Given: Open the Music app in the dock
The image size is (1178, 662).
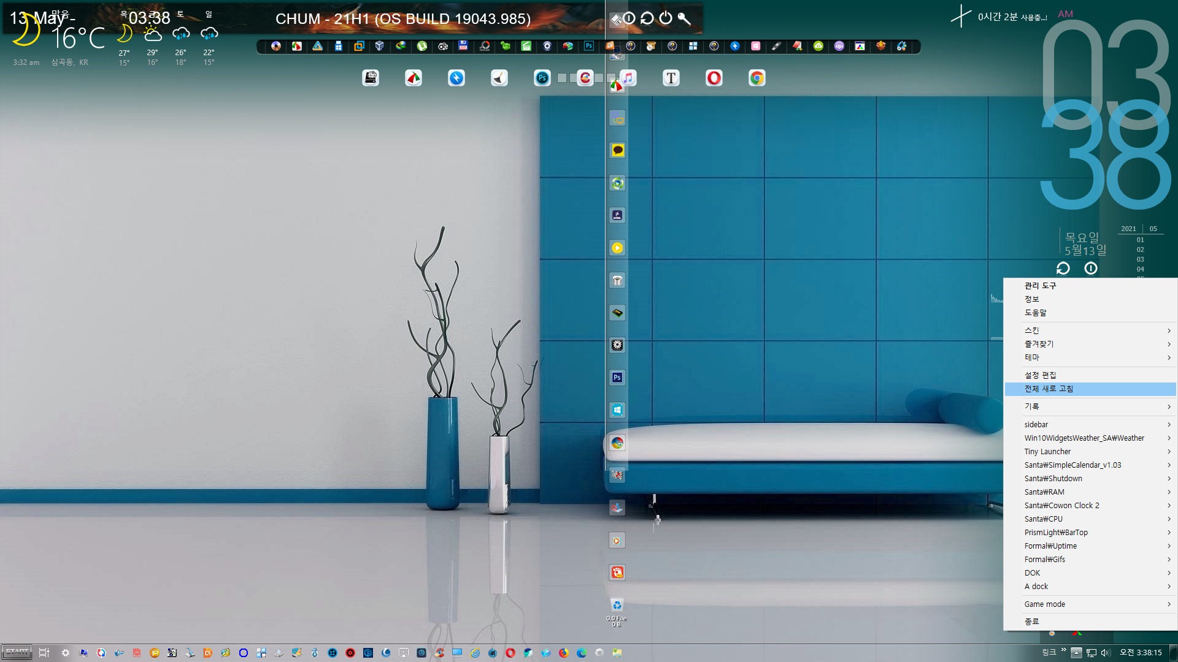Looking at the screenshot, I should tap(628, 78).
